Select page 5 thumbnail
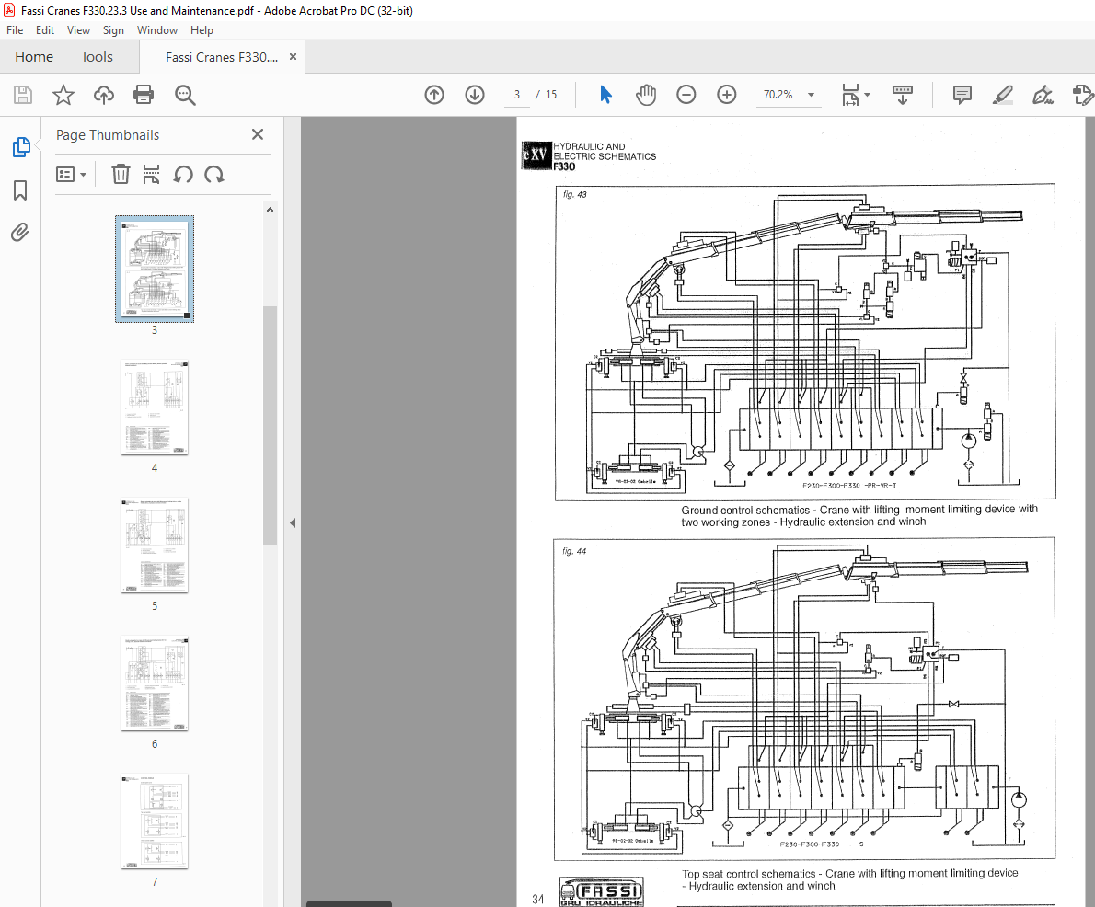The width and height of the screenshot is (1095, 907). click(x=155, y=545)
